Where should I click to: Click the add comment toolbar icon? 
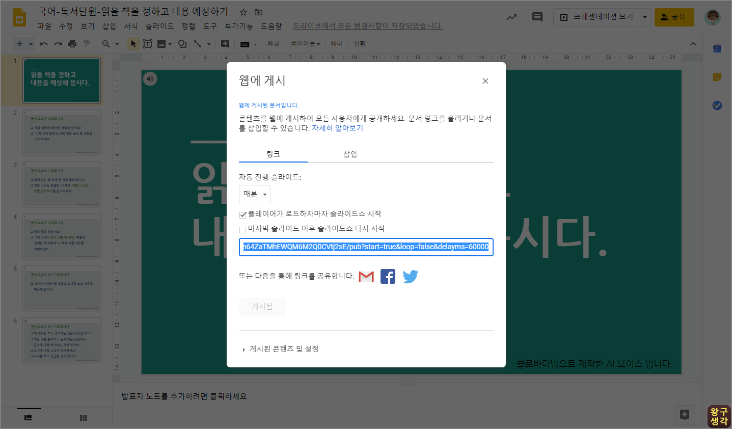click(x=225, y=44)
